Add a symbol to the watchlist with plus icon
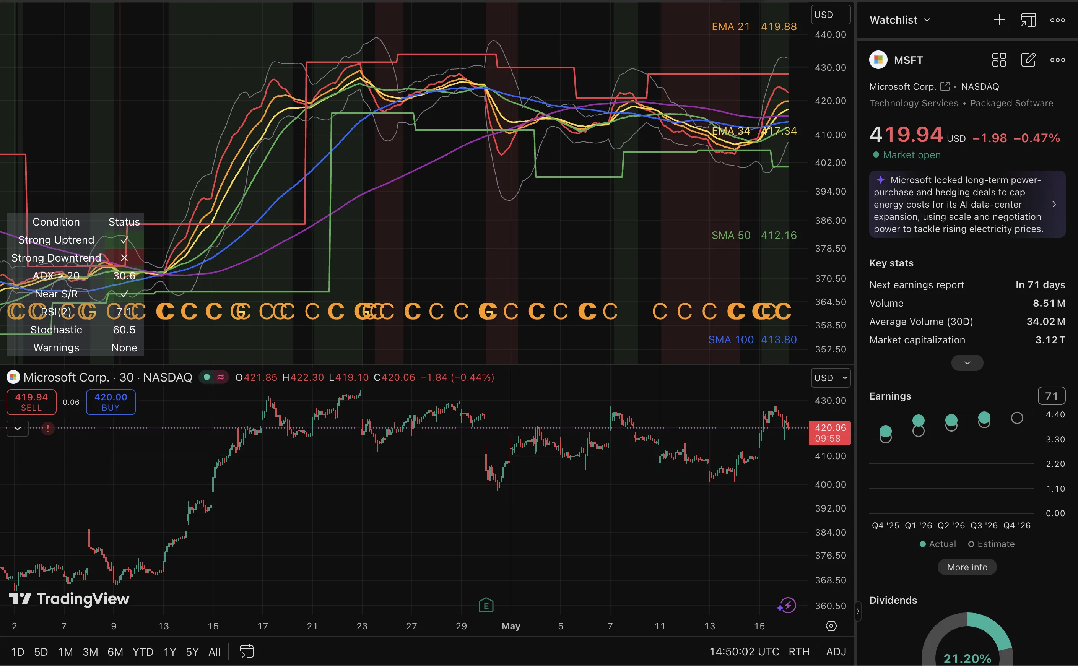Viewport: 1078px width, 666px height. [999, 20]
